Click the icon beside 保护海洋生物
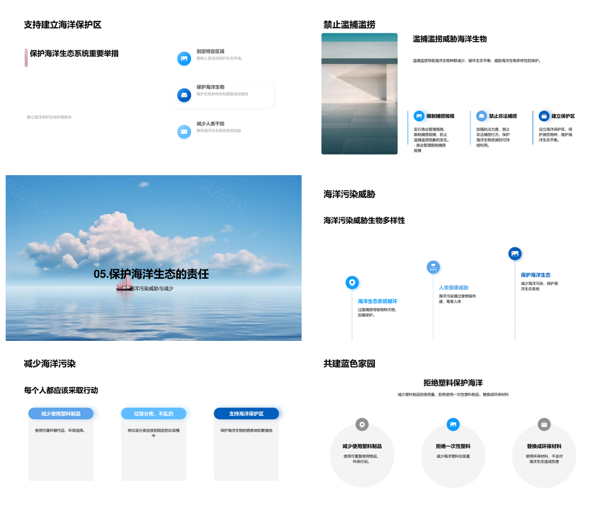Screen dimensions: 607x516 (x=184, y=95)
